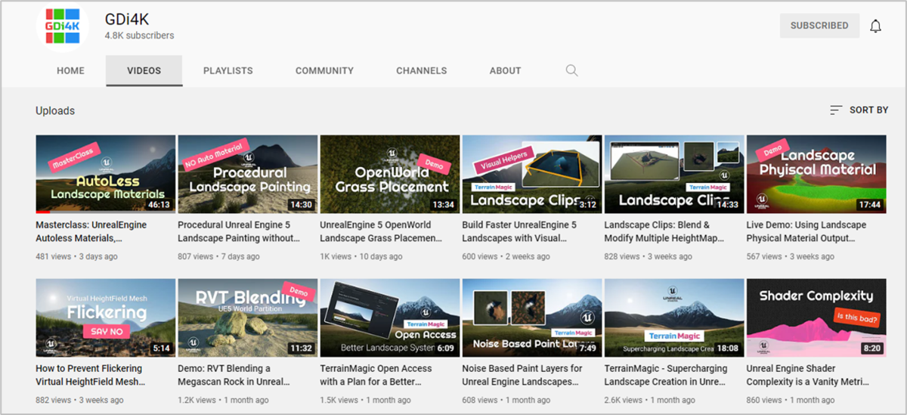Select the VIDEOS tab
This screenshot has height=415, width=907.
144,71
